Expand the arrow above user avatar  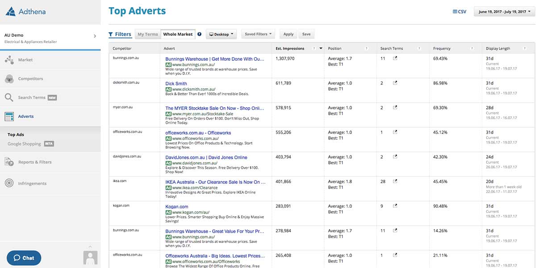coord(91,246)
